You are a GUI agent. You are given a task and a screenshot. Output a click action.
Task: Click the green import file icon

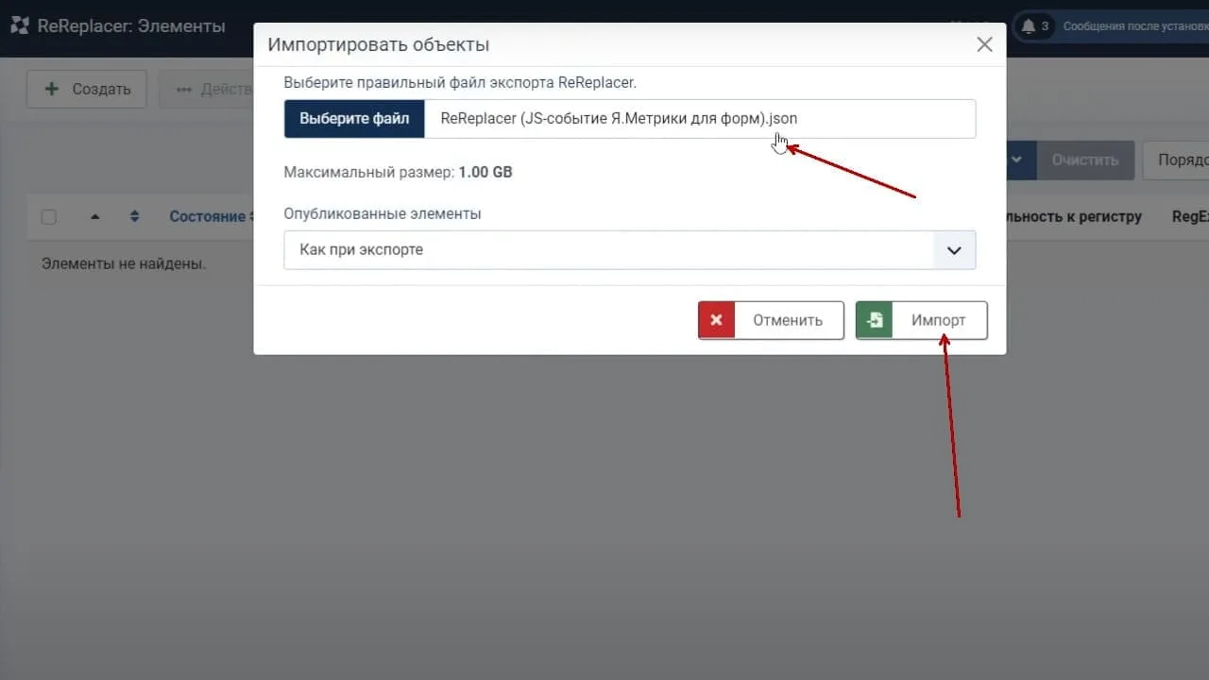pos(875,320)
